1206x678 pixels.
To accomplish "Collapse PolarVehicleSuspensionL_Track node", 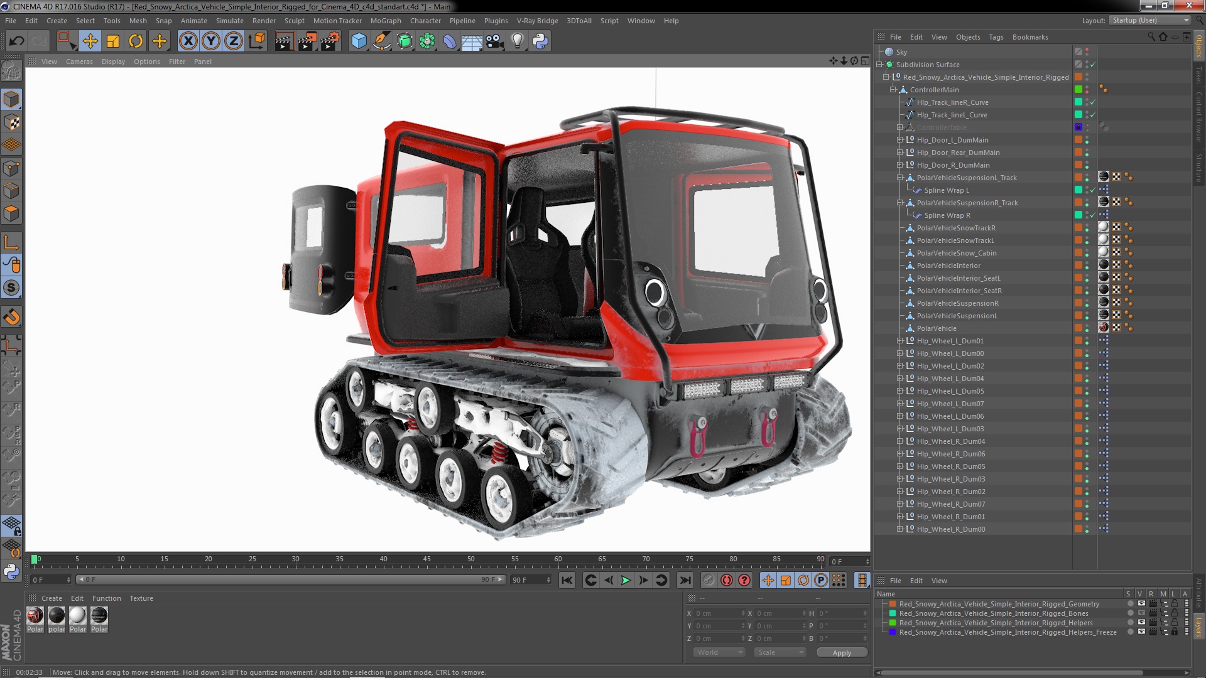I will coord(899,178).
